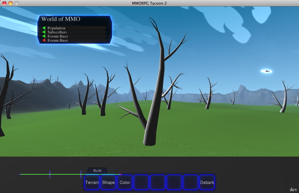299x193 pixels.
Task: Close the MMORPG Tycoon 2 window
Action: 4,3
